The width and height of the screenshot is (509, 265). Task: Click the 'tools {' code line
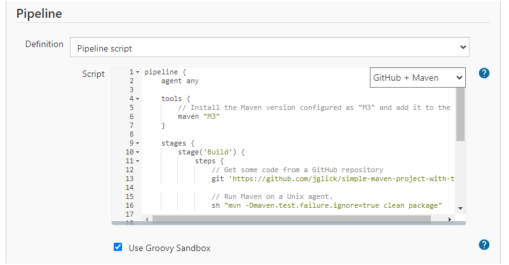click(175, 99)
